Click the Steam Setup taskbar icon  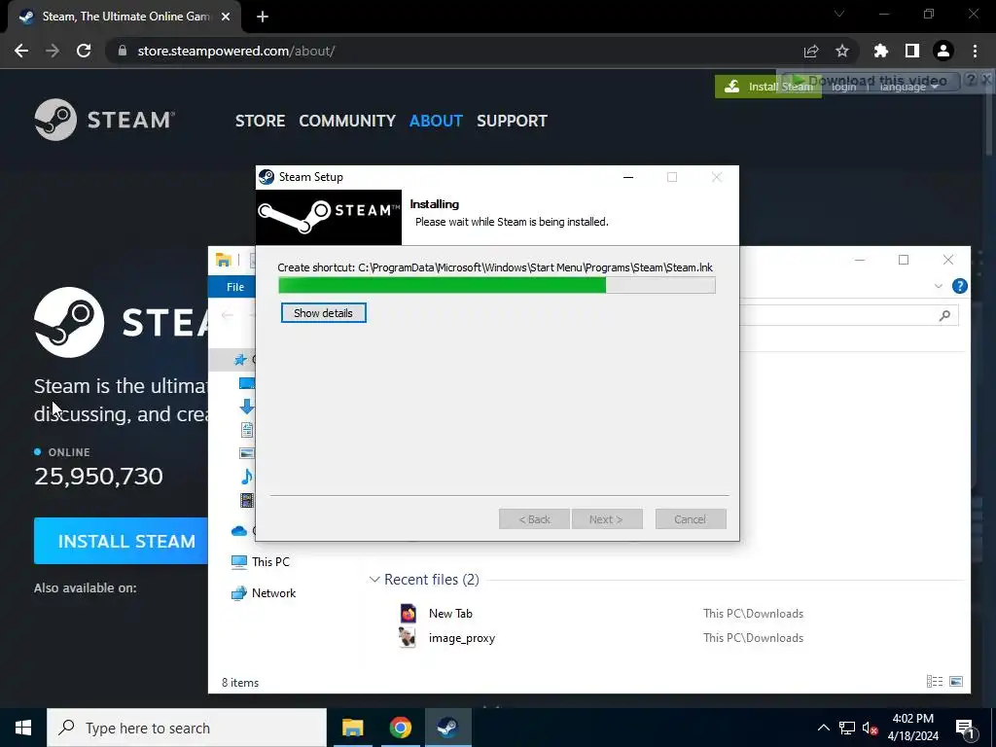tap(447, 728)
